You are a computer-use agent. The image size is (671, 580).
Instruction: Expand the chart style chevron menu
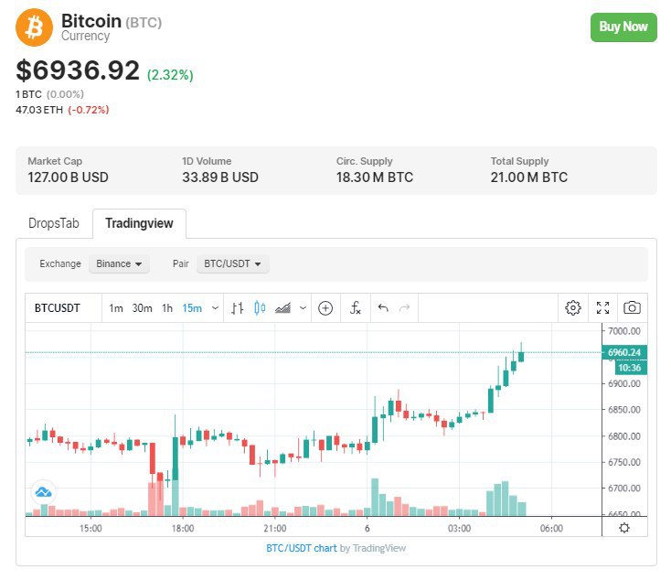(303, 308)
